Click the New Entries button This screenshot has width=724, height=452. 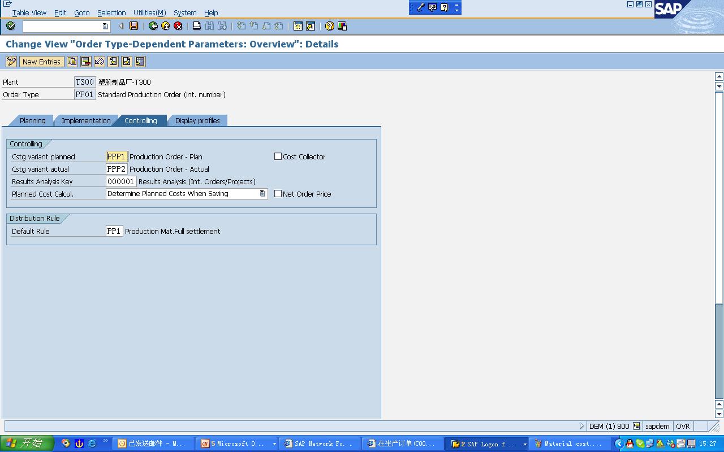[41, 62]
